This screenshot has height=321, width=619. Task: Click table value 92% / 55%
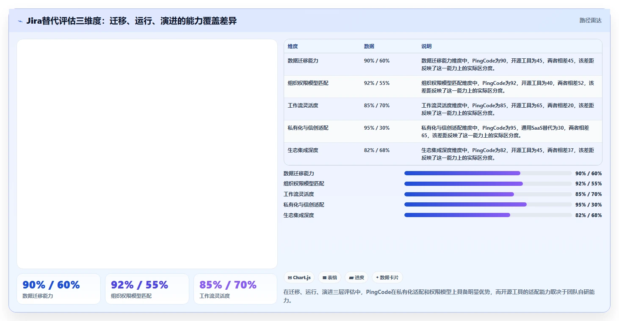[x=377, y=83]
